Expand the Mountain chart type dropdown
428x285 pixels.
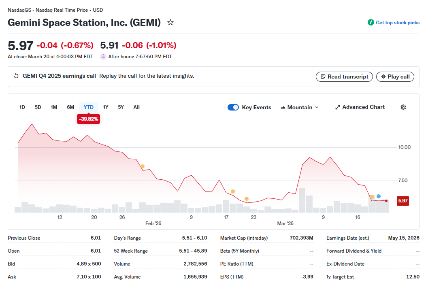click(300, 107)
